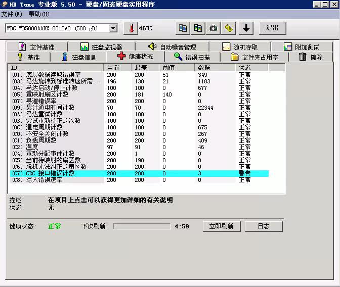Select the (C6) 脱机无法纠正的扇区数 row
The image size is (340, 287).
[140, 167]
